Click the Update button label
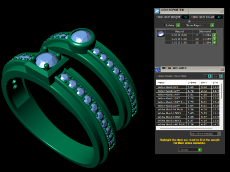Viewport: 230px width, 172px height. [x=170, y=25]
